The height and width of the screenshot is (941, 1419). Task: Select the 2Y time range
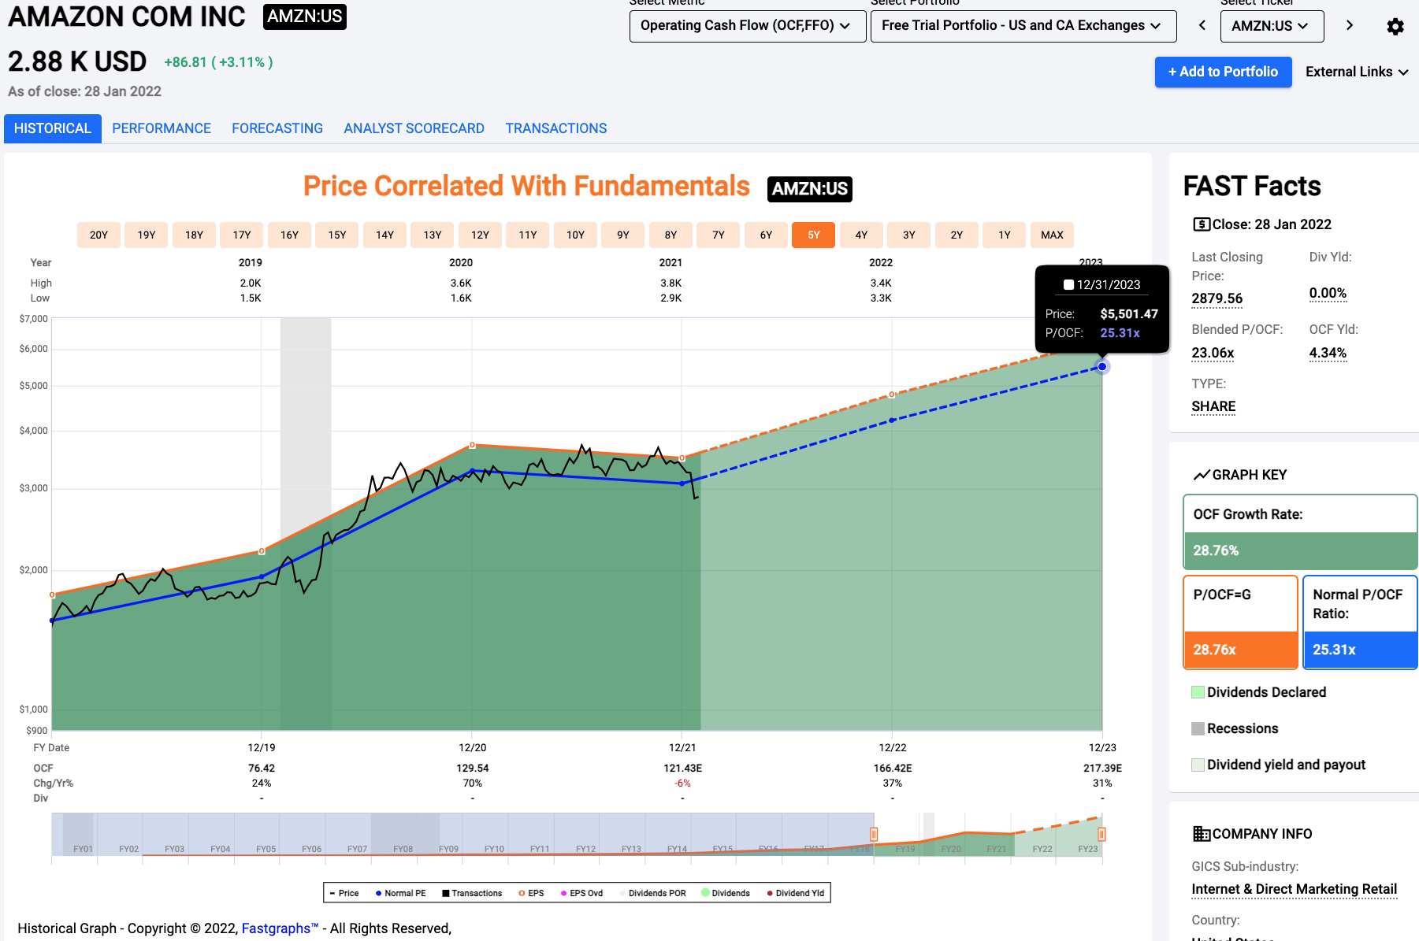click(x=957, y=235)
